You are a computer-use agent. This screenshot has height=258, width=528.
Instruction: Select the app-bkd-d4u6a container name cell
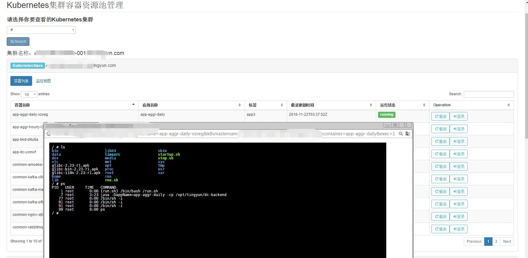pos(25,140)
